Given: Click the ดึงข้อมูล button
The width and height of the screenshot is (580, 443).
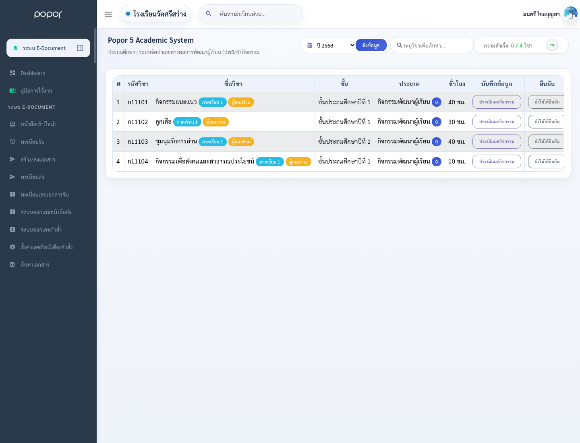Looking at the screenshot, I should pos(371,45).
